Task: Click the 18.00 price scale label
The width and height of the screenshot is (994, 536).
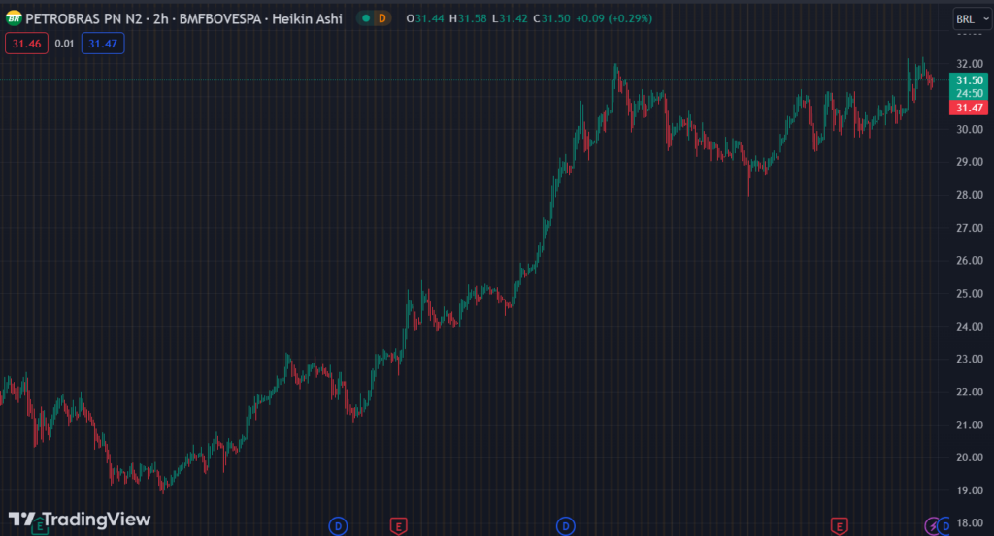Action: pyautogui.click(x=970, y=523)
